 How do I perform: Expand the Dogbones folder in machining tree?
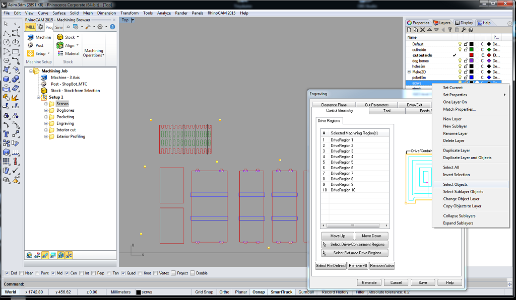point(46,110)
